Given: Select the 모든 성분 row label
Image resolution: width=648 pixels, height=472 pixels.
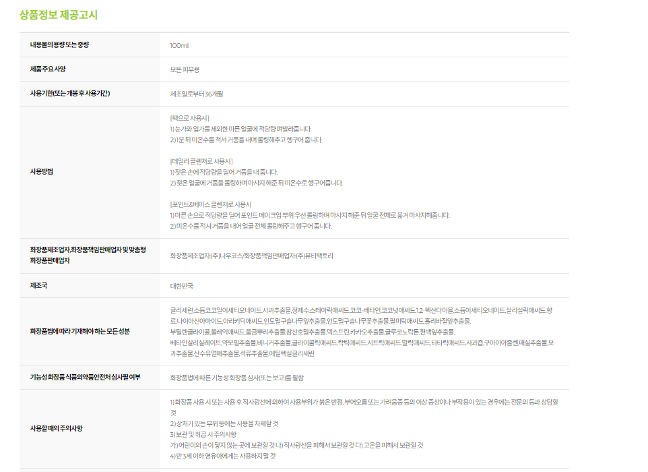Looking at the screenshot, I should pos(80,331).
